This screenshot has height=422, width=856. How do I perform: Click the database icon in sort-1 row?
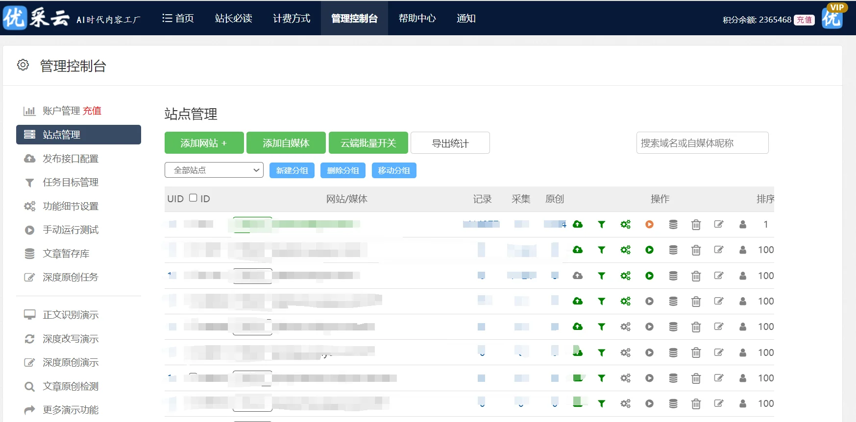[673, 224]
